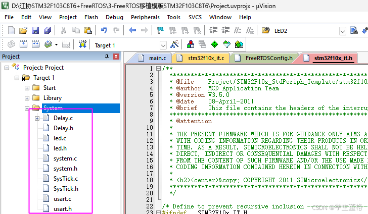Save the current file with the Save icon
Viewport: 368px width, 214px height.
coord(35,30)
